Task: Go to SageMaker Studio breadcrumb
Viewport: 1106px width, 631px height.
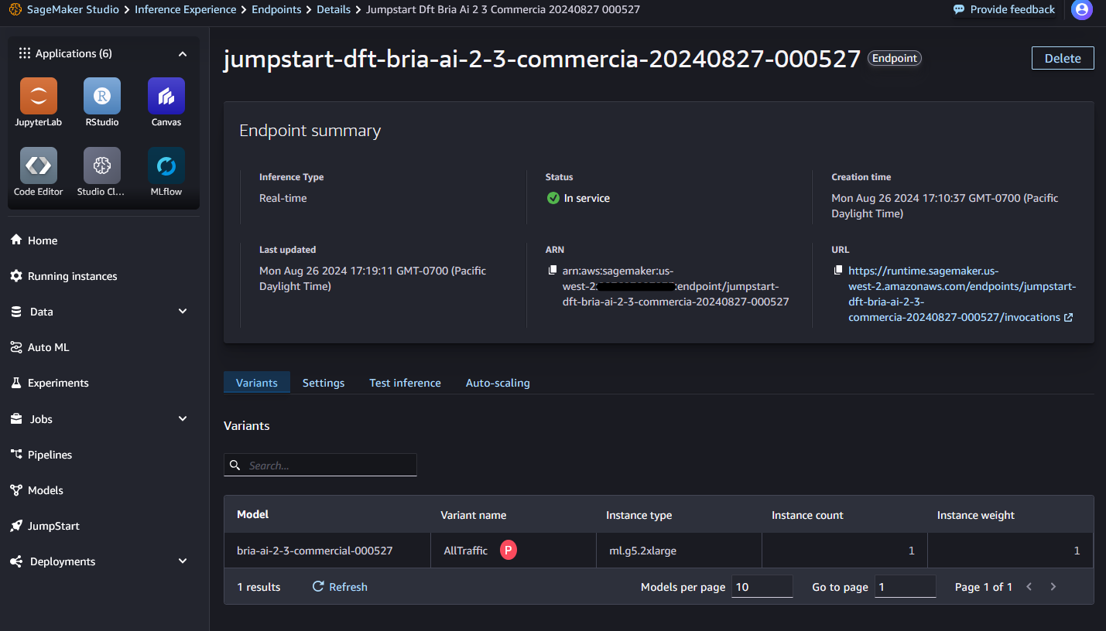Action: click(x=74, y=9)
